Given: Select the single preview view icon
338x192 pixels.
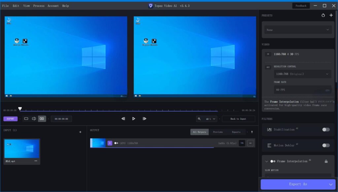Looking at the screenshot, I should (26, 119).
